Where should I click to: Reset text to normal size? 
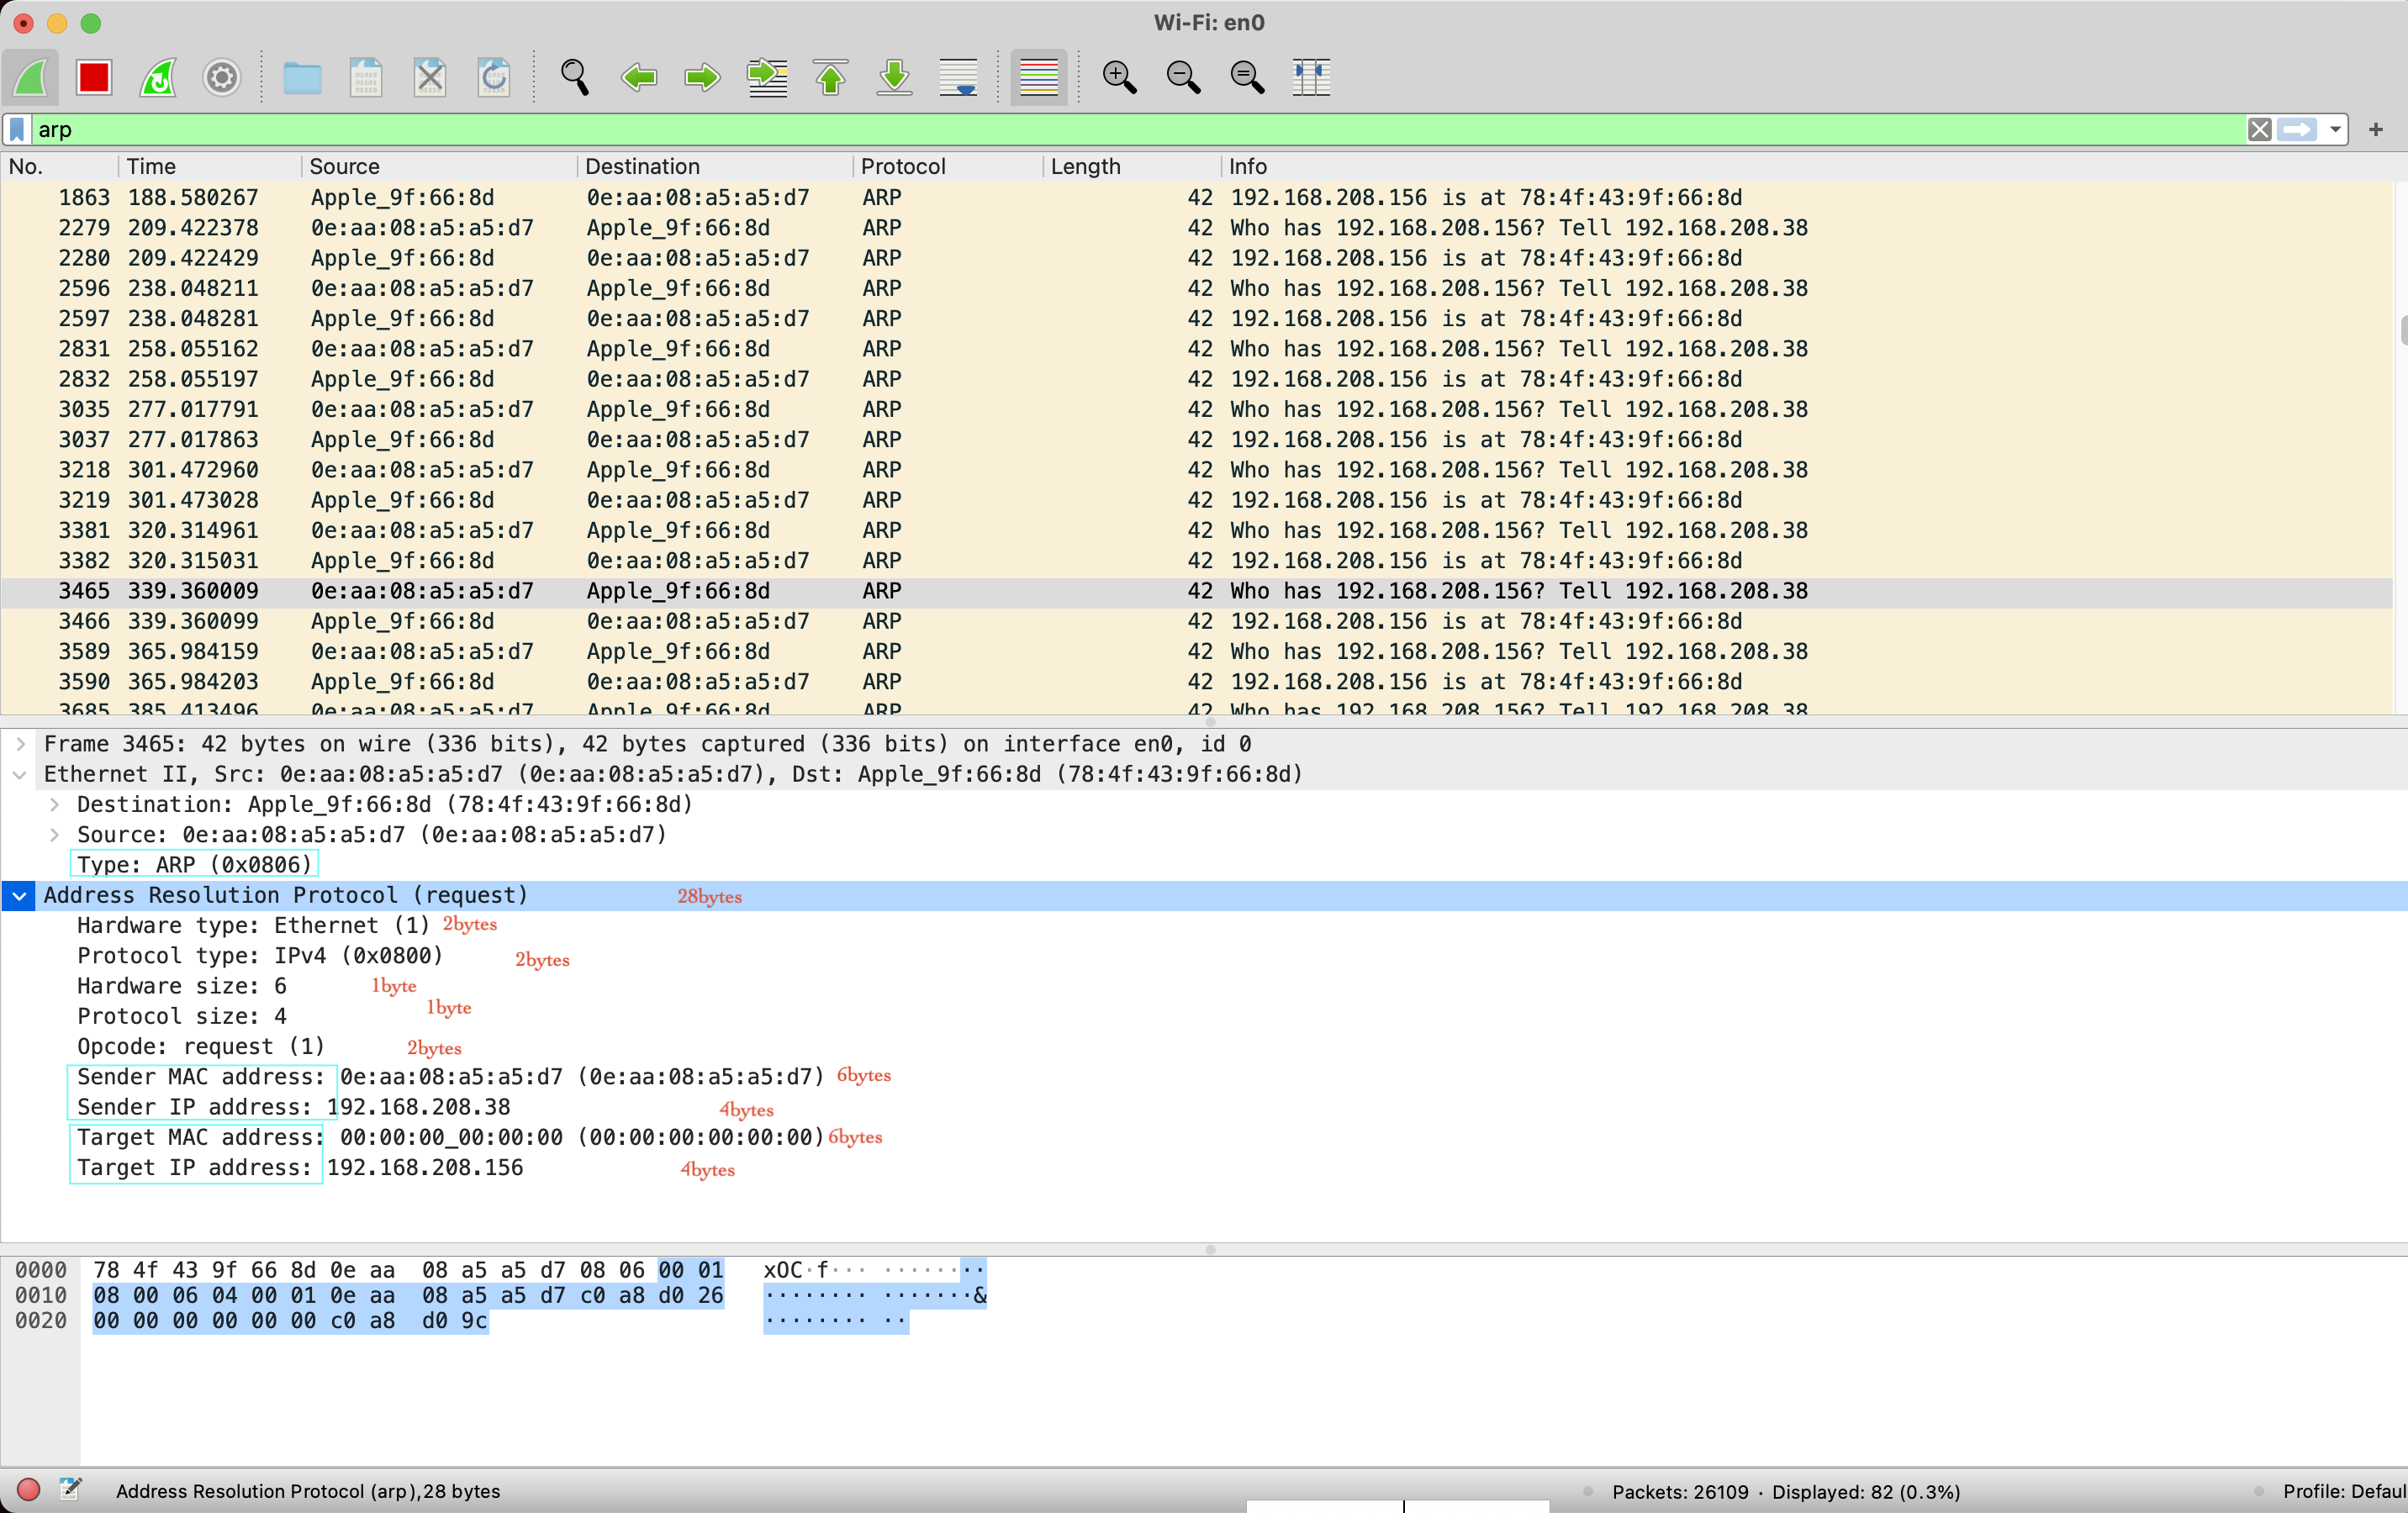click(x=1247, y=77)
